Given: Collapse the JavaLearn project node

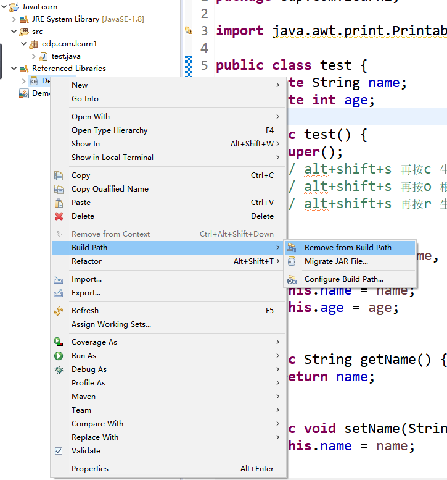Looking at the screenshot, I should coord(4,6).
